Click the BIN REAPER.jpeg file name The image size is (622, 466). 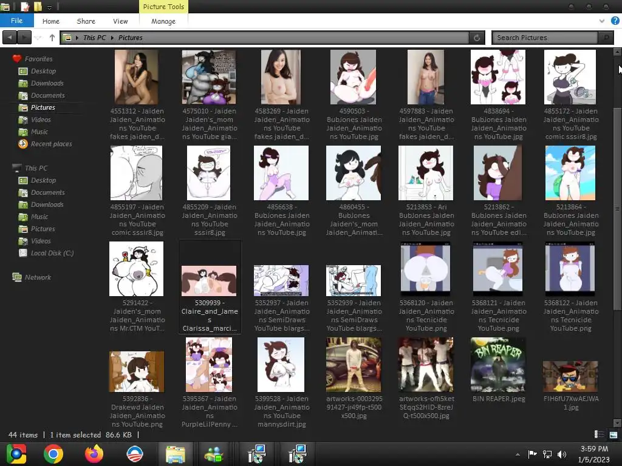[499, 399]
